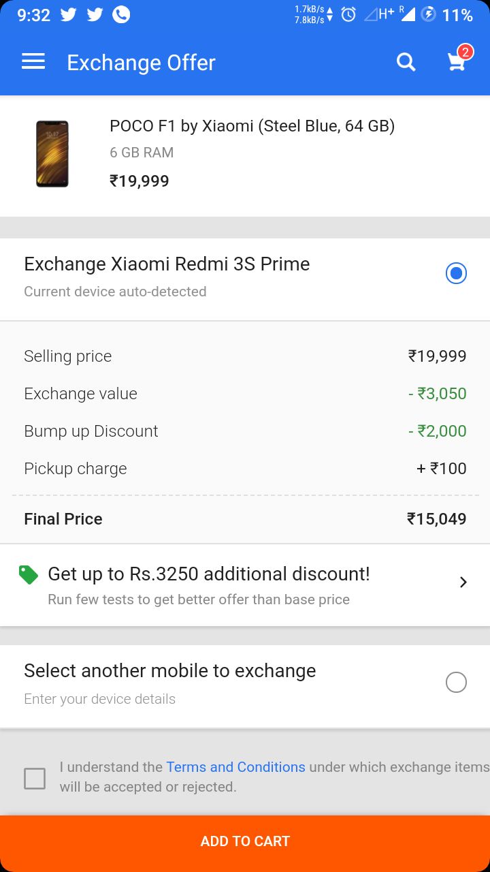
Task: Select Exchange Xiaomi Redmi 3S Prime radio
Action: [x=456, y=273]
